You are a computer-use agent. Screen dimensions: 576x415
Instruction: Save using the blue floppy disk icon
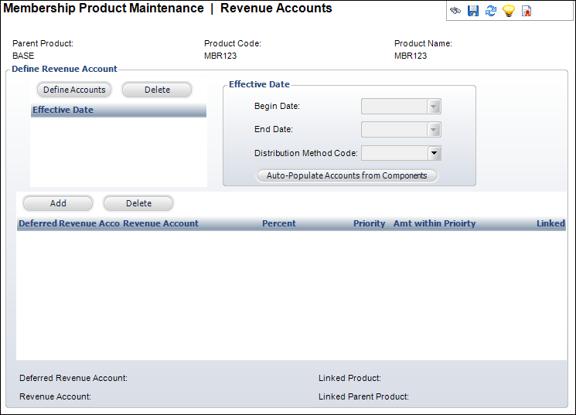pyautogui.click(x=472, y=11)
